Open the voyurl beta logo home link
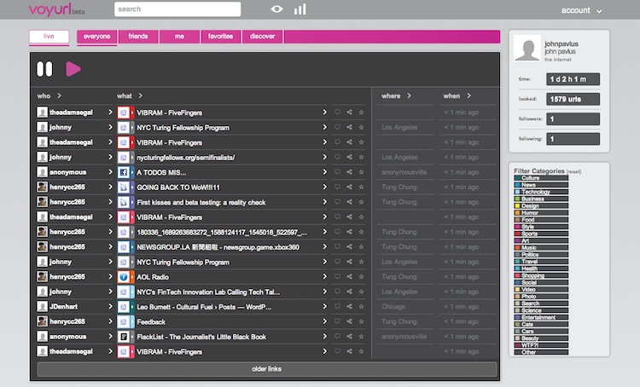Image resolution: width=640 pixels, height=387 pixels. tap(56, 9)
